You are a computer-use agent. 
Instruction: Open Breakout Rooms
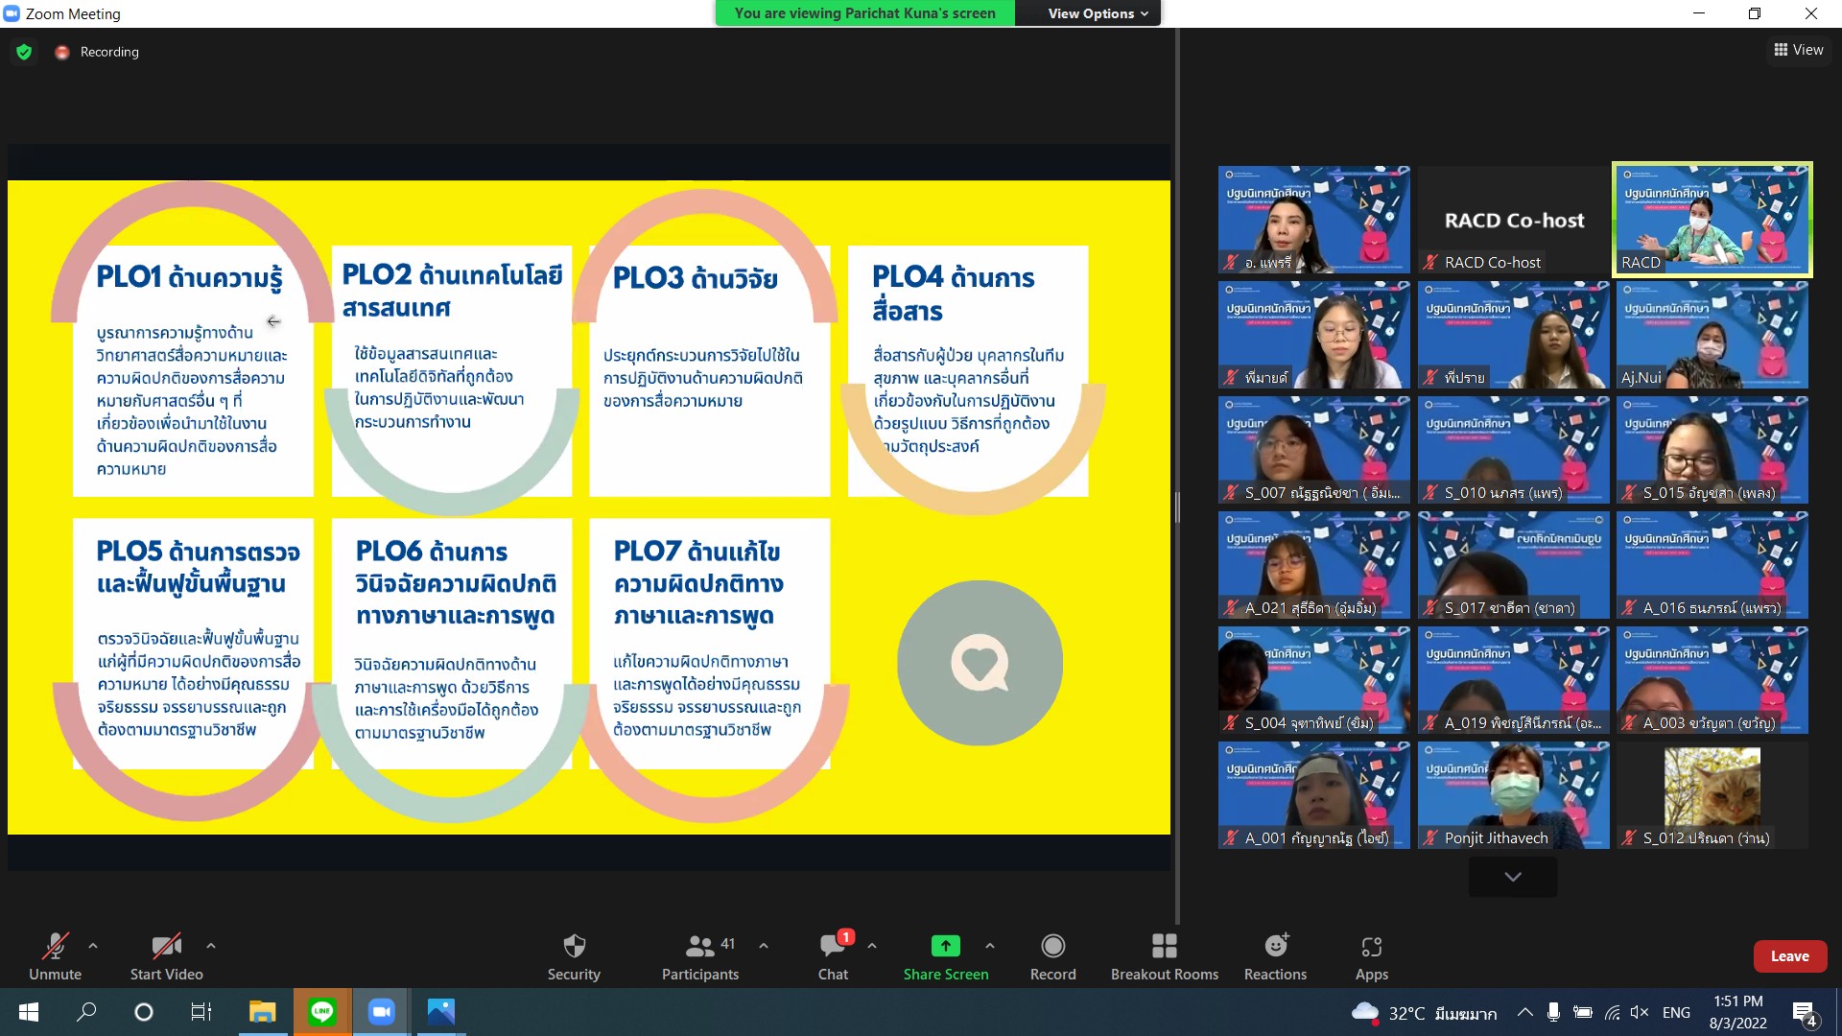(x=1165, y=957)
